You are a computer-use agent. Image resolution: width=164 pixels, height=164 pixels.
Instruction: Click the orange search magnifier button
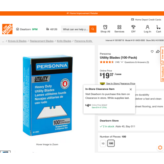click(x=93, y=29)
